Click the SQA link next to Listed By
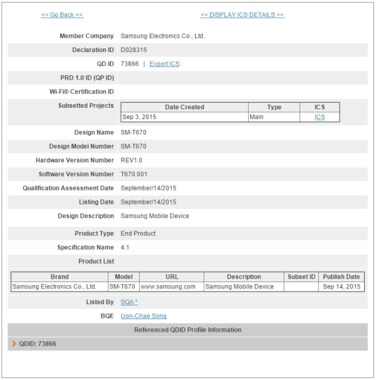The width and height of the screenshot is (376, 380). pos(129,302)
